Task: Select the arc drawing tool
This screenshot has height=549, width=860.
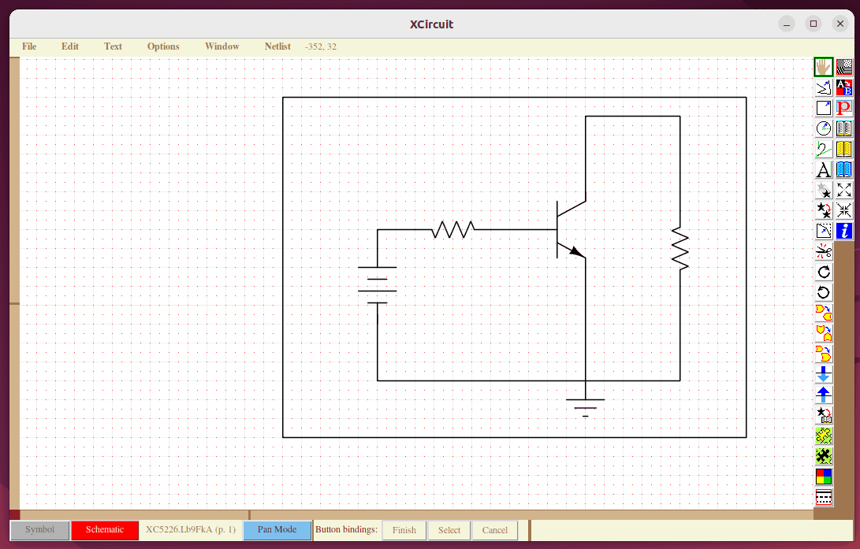Action: pos(823,128)
